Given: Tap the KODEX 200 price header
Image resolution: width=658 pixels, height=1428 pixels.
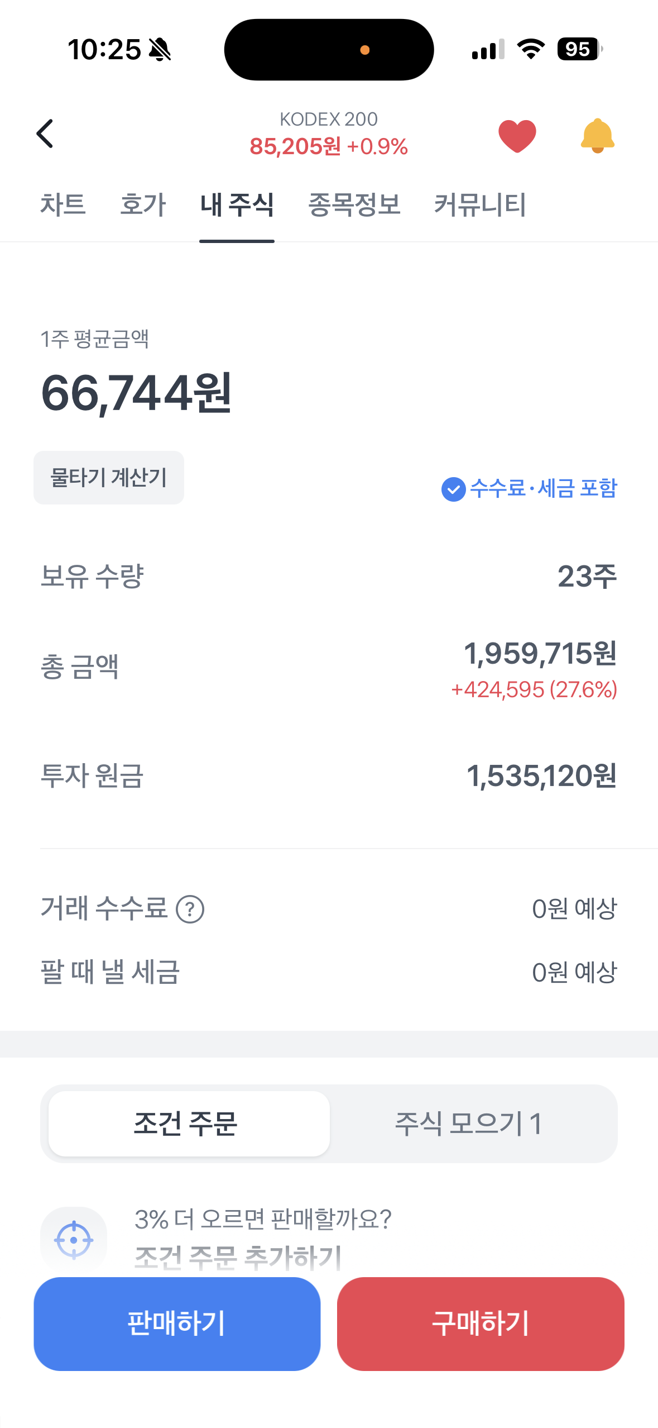Looking at the screenshot, I should coord(329,134).
